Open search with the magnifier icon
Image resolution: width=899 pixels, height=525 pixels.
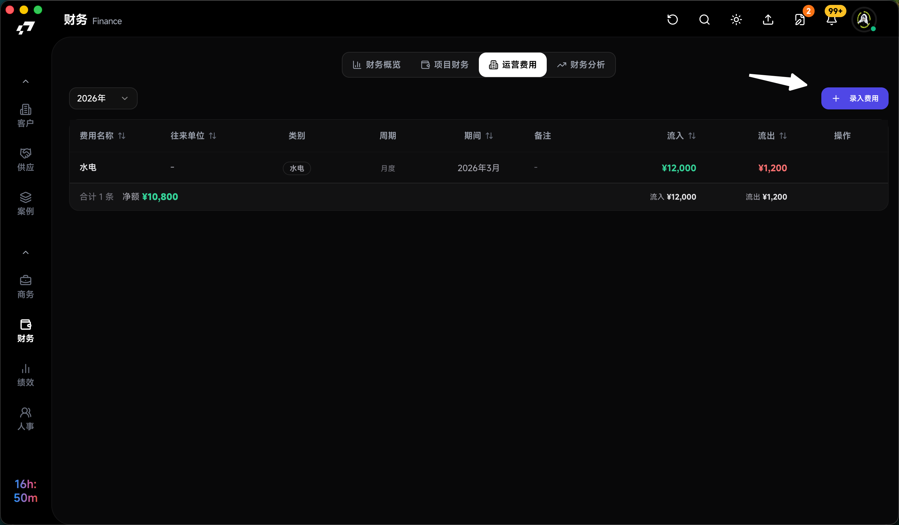click(x=704, y=20)
